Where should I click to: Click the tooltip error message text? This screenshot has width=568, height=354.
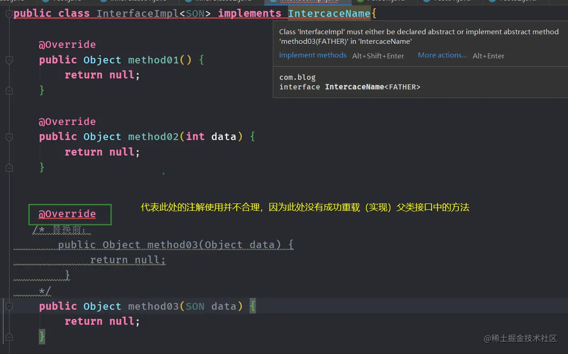click(x=419, y=36)
